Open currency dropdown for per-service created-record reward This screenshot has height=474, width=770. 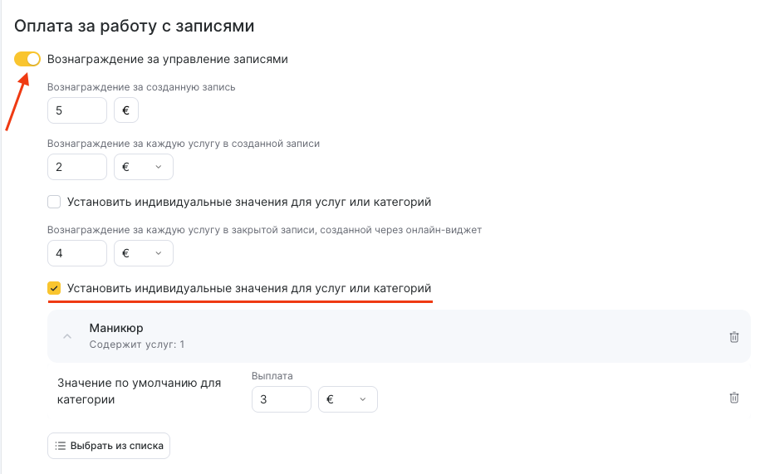143,167
